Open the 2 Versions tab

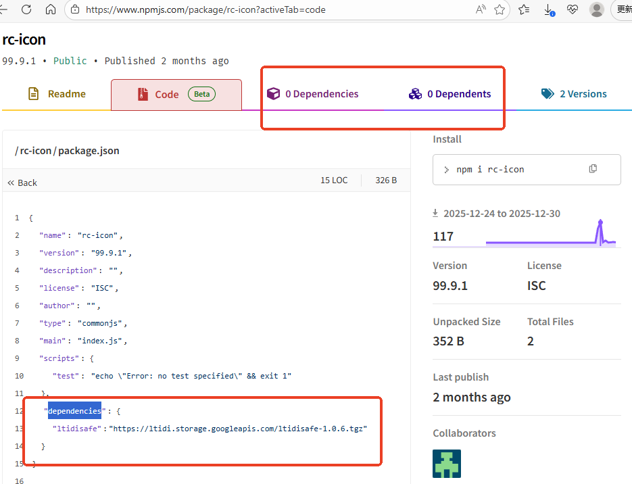pyautogui.click(x=574, y=94)
